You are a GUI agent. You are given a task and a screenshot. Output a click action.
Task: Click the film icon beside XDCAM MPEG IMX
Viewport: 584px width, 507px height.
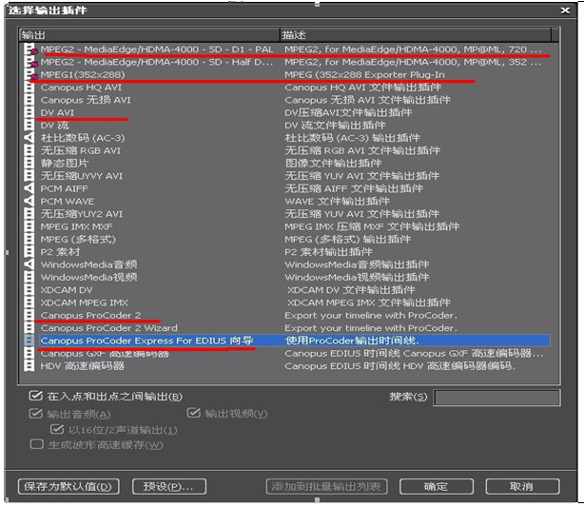click(x=29, y=302)
